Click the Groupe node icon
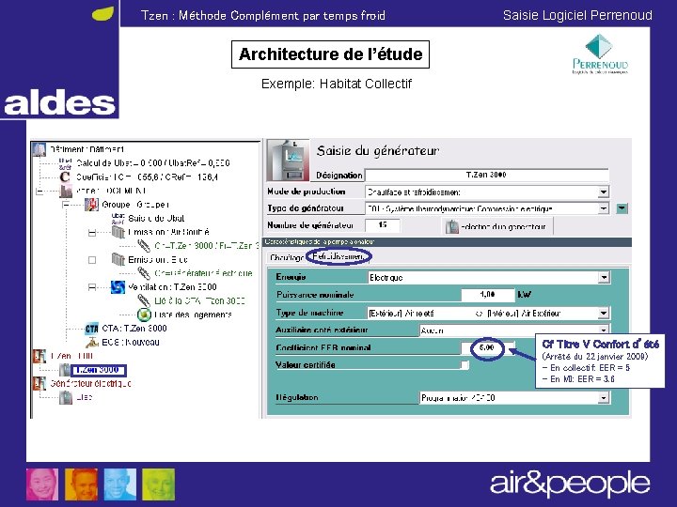677x507 pixels. 91,205
